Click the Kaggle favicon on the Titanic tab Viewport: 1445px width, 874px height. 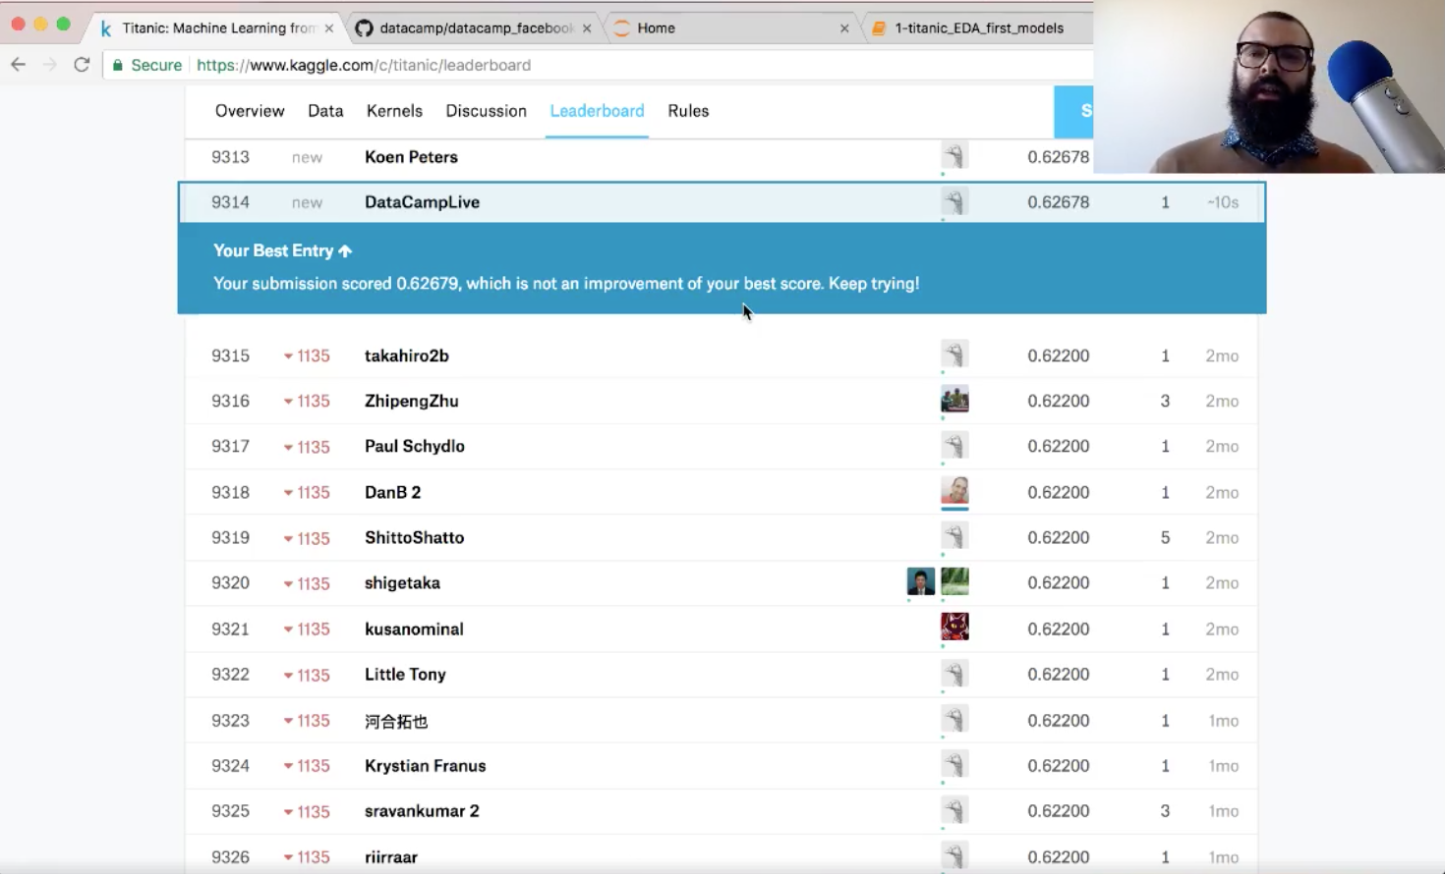(106, 28)
